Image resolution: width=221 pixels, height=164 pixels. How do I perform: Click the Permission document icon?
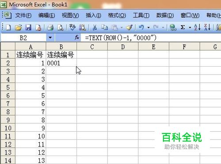click(38, 27)
